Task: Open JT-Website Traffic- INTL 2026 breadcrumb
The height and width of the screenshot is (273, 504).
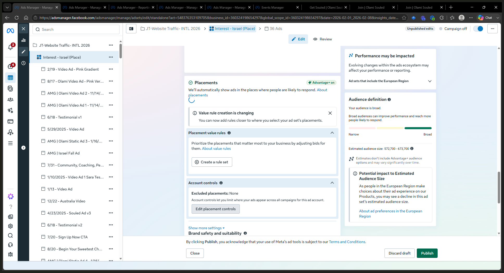Action: click(x=171, y=29)
